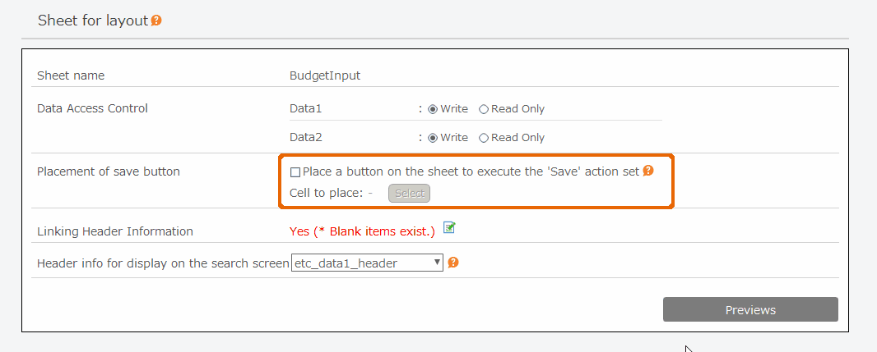Image resolution: width=877 pixels, height=352 pixels.
Task: Expand the etc_data1_header dropdown
Action: (368, 263)
